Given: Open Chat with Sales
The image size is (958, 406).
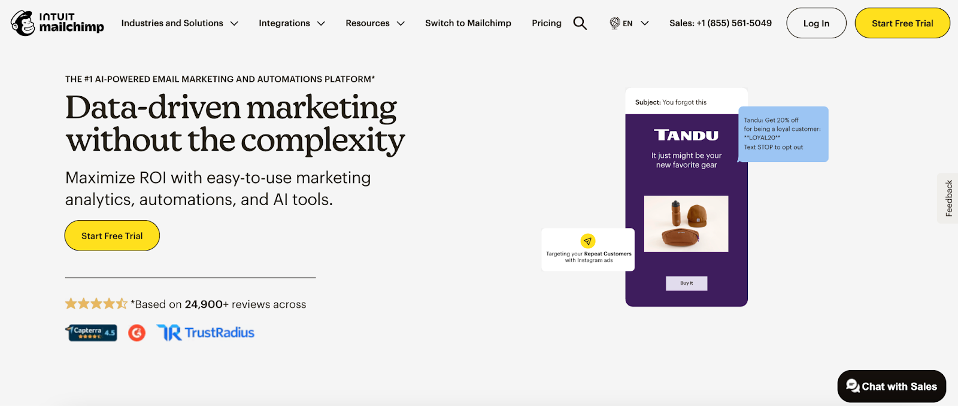Looking at the screenshot, I should pos(892,386).
